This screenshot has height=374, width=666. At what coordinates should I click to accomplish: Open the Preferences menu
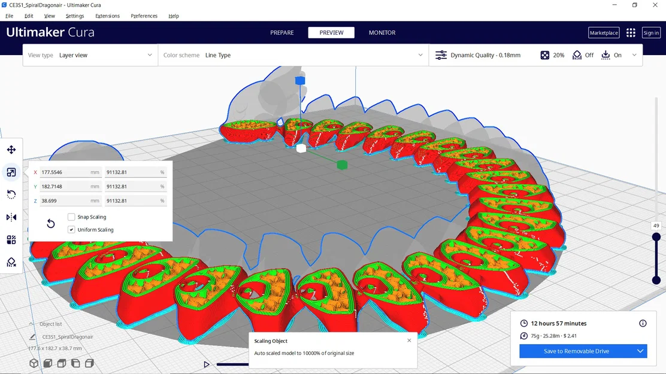point(144,16)
